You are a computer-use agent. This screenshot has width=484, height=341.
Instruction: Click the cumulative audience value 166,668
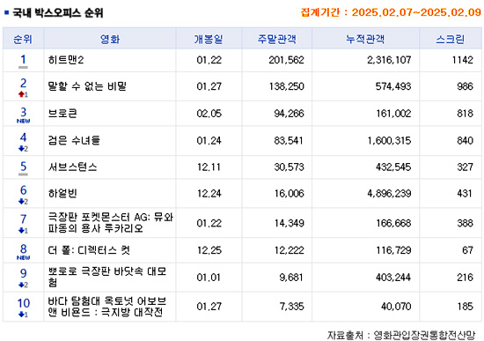tap(393, 223)
